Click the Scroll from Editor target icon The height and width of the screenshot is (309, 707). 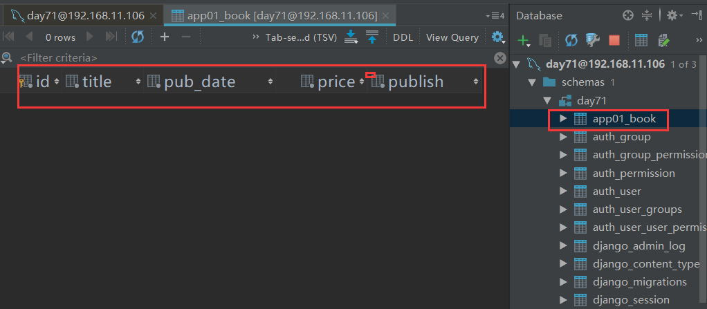pos(628,15)
